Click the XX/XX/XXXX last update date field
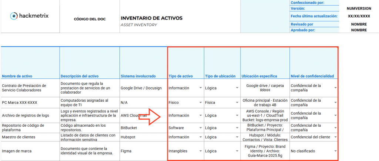 point(359,16)
